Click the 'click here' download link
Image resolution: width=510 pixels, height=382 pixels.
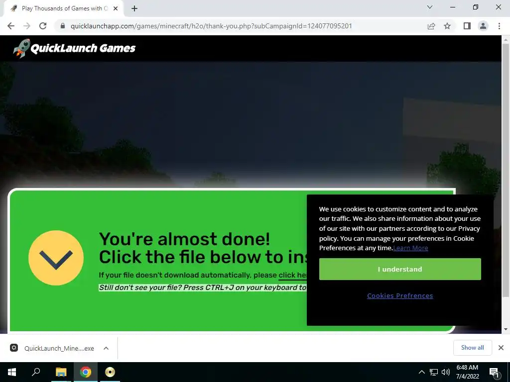292,275
